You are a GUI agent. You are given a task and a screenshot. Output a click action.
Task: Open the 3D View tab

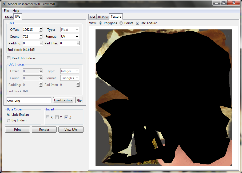(x=103, y=17)
